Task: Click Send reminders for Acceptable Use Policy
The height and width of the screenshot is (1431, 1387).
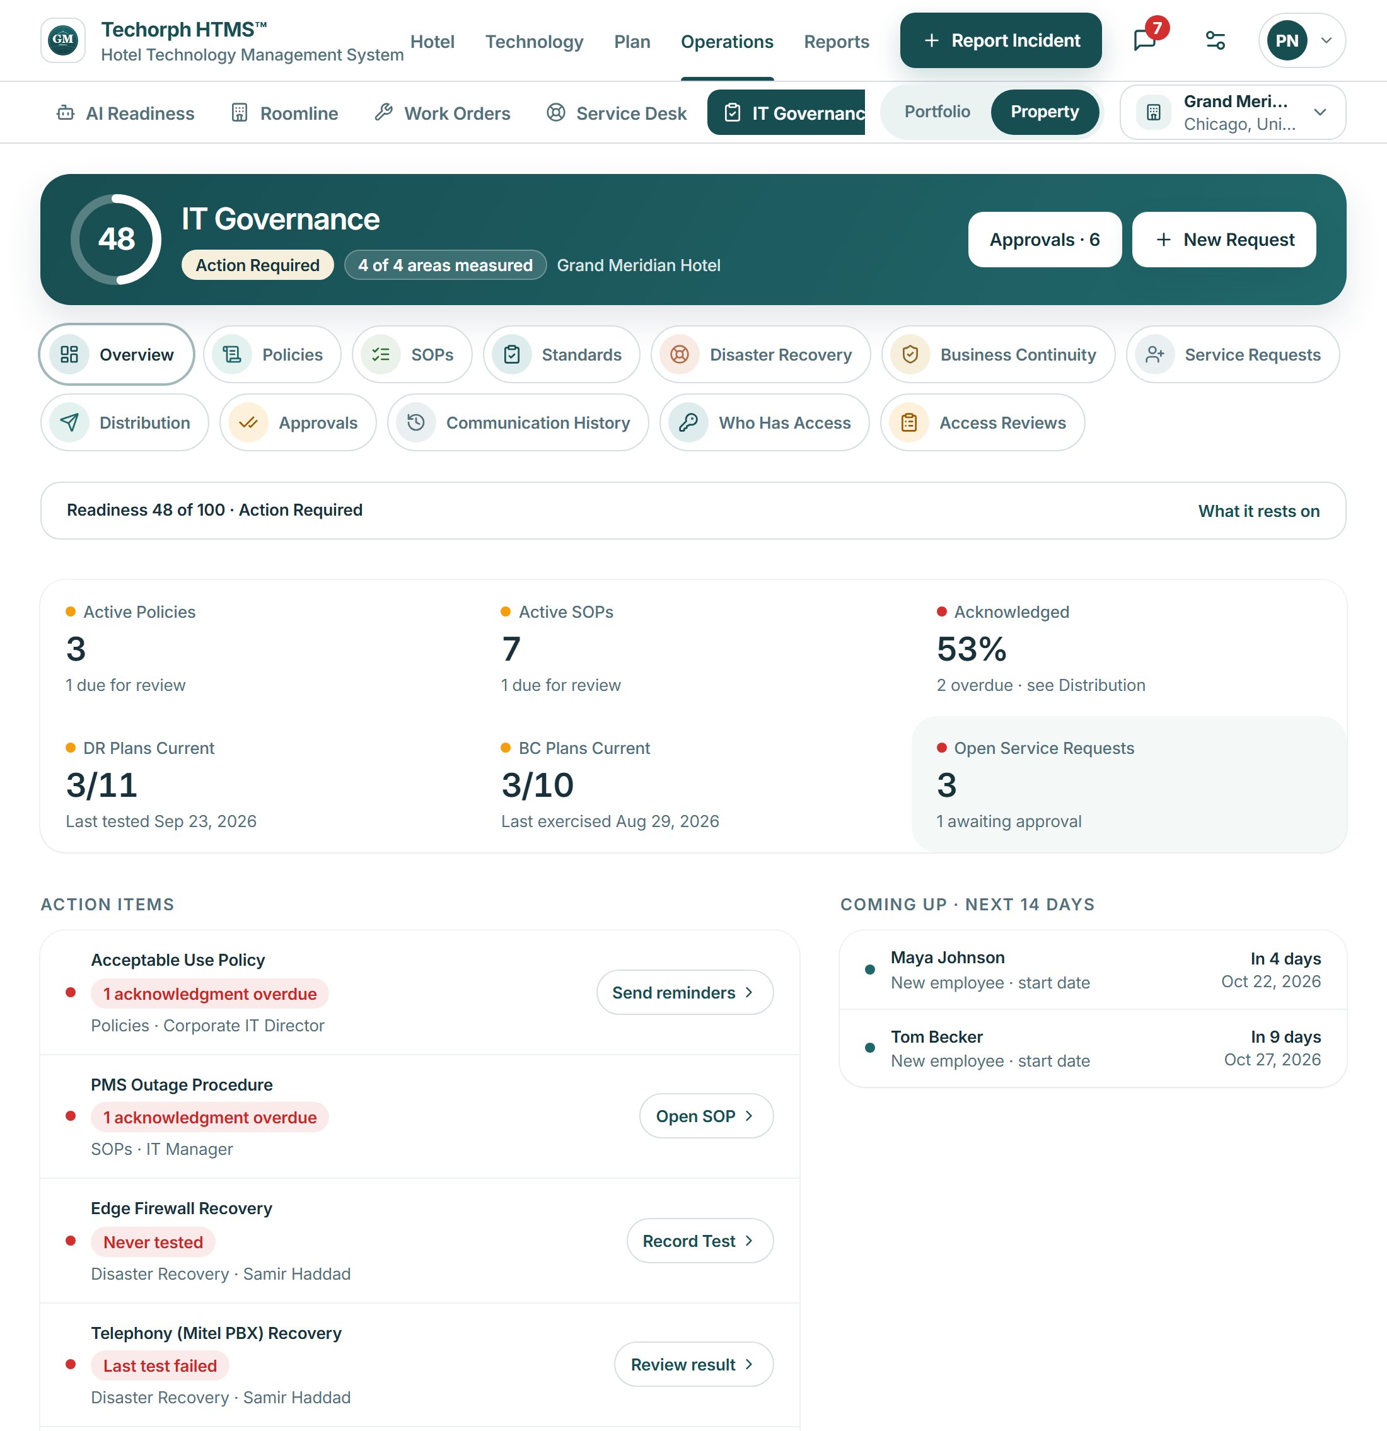Action: coord(685,992)
